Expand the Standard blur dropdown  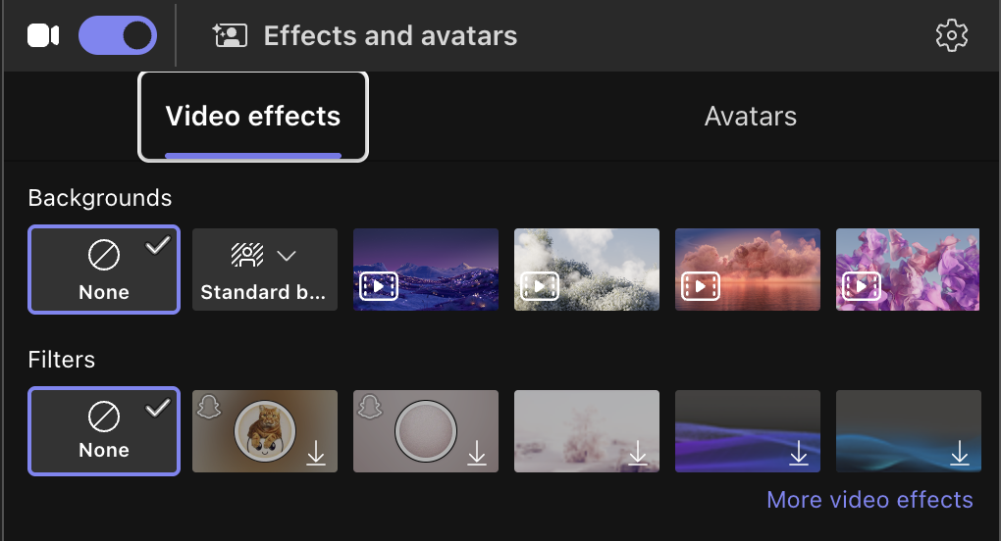286,256
